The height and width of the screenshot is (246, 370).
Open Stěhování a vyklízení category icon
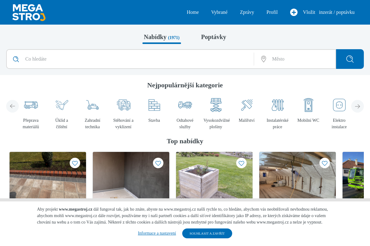(123, 105)
